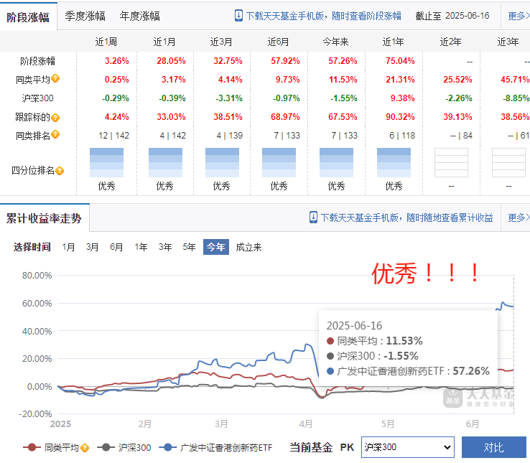Click the date 2025-06-16 after 截止至
Image resolution: width=530 pixels, height=463 pixels.
click(467, 16)
